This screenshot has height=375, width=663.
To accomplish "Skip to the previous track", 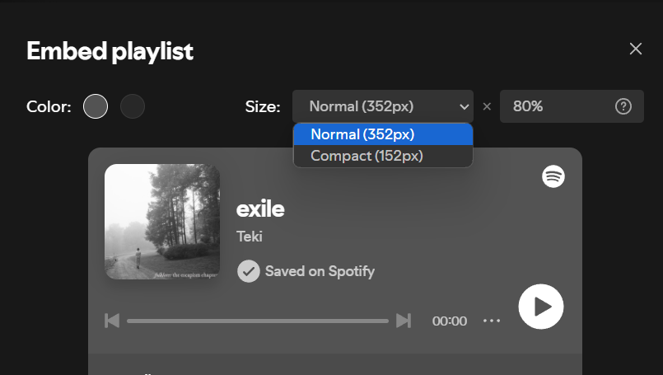I will pos(112,321).
